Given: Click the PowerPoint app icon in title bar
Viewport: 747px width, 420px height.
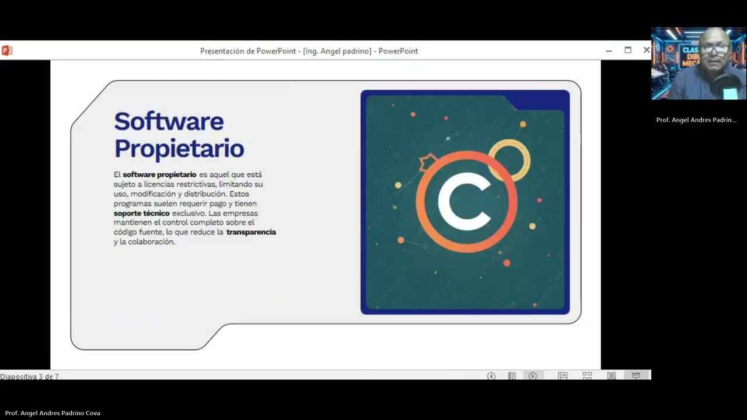Looking at the screenshot, I should coord(7,51).
